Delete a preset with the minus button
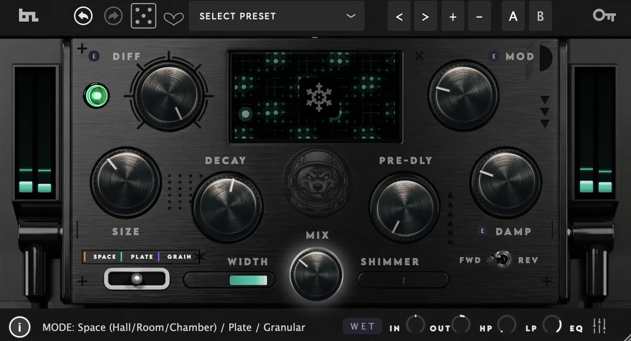Viewport: 631px width, 341px height. coord(480,16)
